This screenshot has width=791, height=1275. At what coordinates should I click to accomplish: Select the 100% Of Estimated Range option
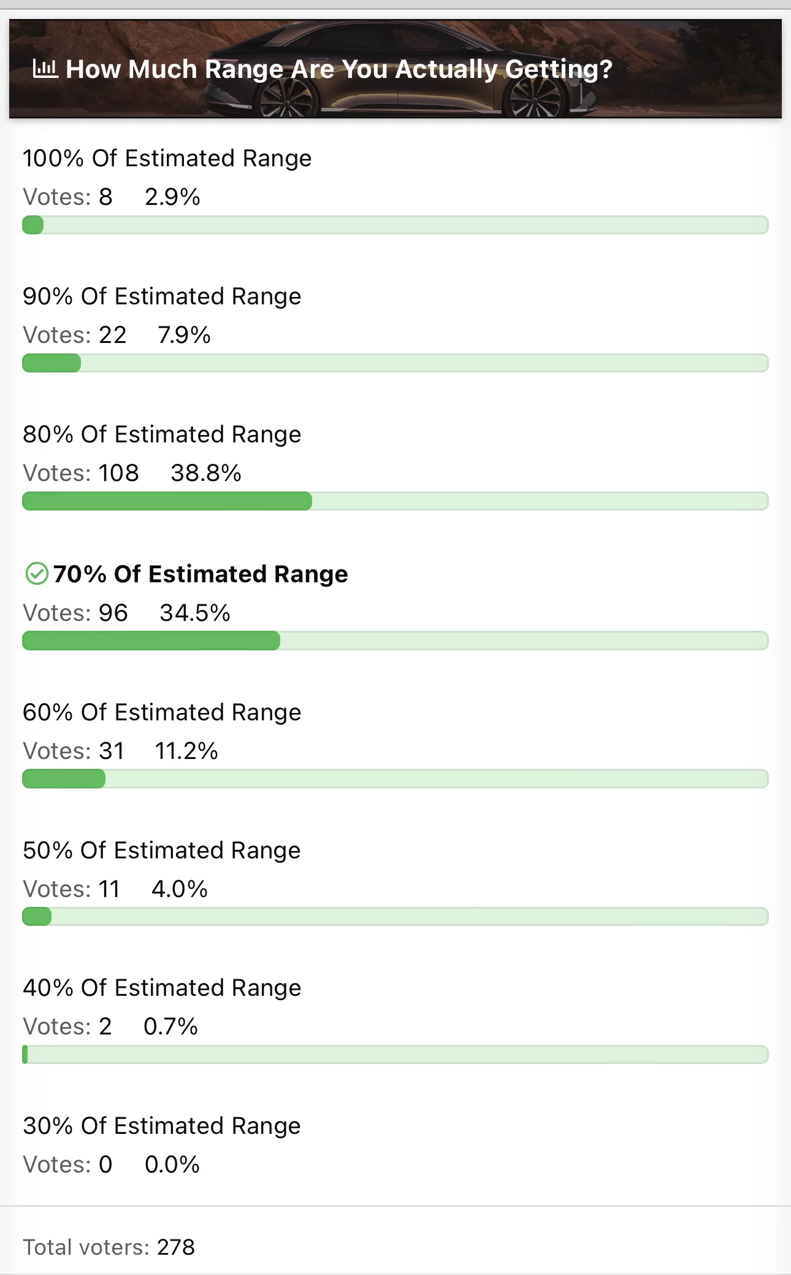[x=167, y=158]
